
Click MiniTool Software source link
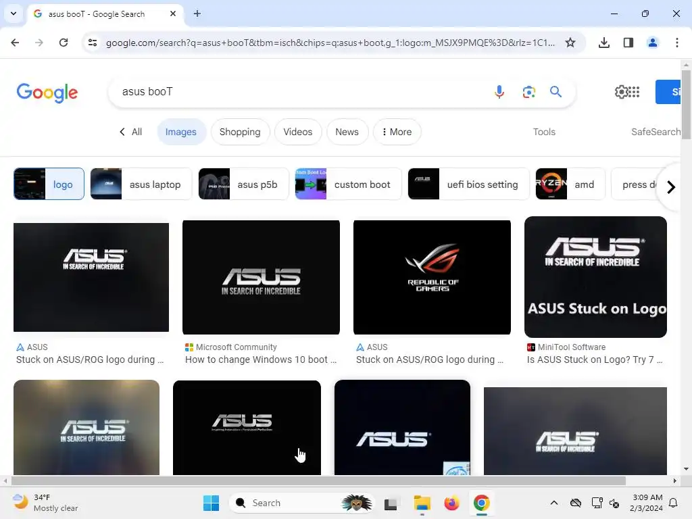(566, 347)
